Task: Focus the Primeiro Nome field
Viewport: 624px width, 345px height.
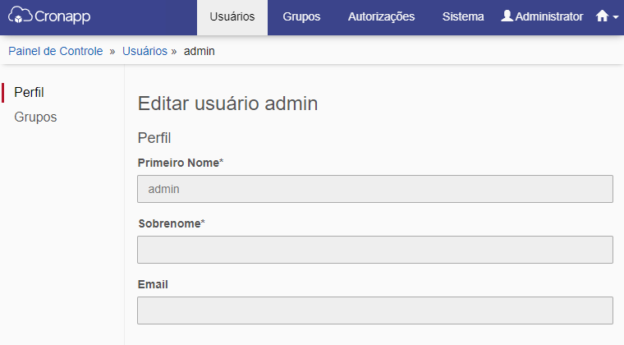Action: (x=375, y=189)
